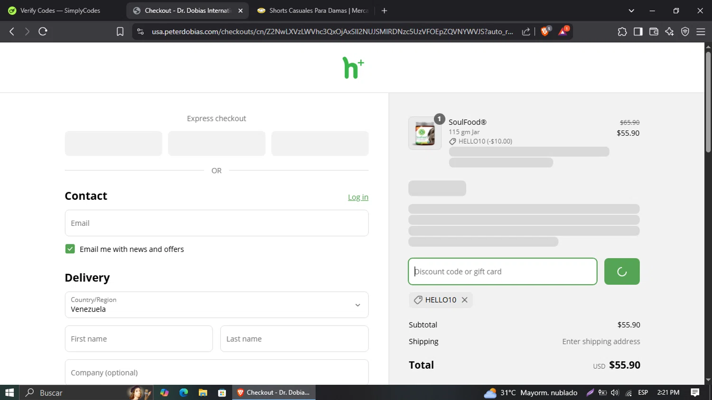Focus the Last name field
This screenshot has height=400, width=712.
pyautogui.click(x=294, y=339)
